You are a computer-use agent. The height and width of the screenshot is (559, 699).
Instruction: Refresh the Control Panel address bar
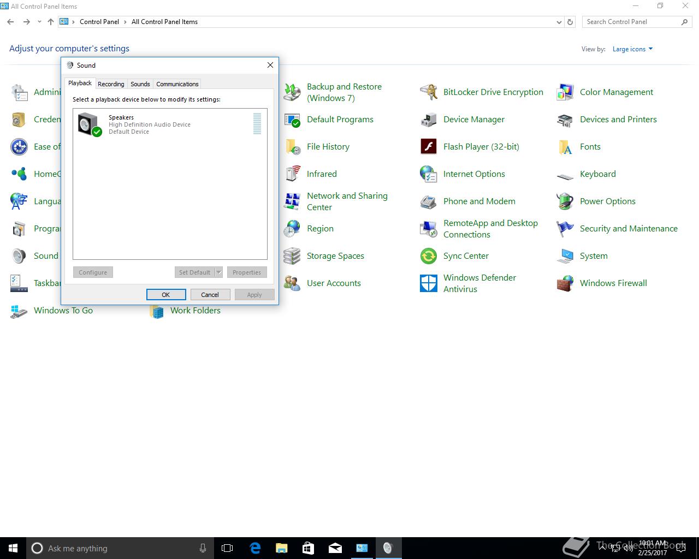(x=570, y=22)
